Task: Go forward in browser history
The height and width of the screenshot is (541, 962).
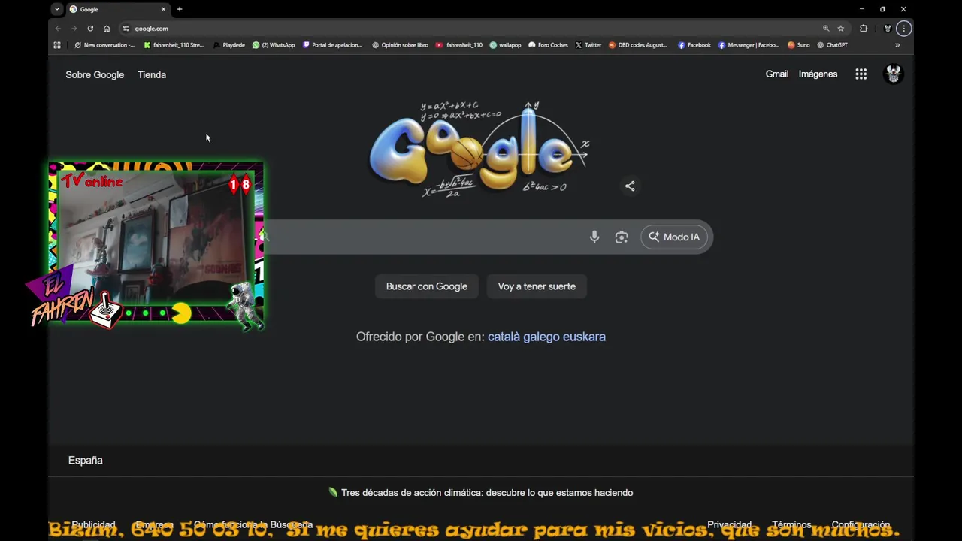Action: click(74, 29)
